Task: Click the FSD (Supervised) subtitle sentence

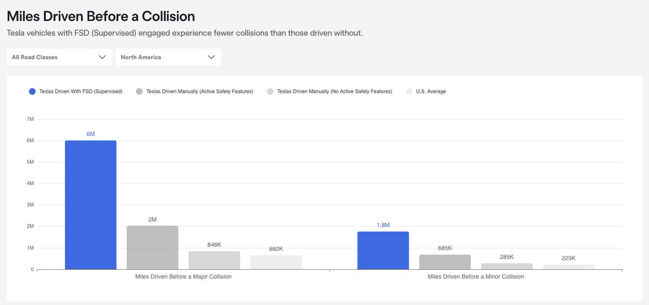Action: click(x=185, y=34)
